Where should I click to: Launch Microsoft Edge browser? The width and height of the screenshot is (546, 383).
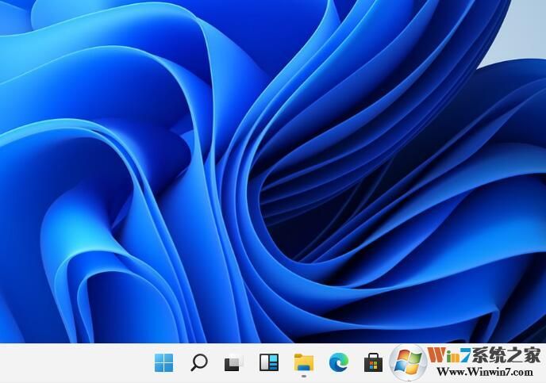(x=338, y=362)
